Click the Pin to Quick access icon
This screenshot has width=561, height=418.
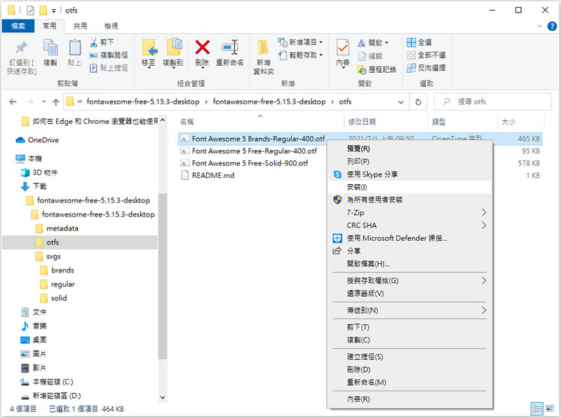pos(21,48)
